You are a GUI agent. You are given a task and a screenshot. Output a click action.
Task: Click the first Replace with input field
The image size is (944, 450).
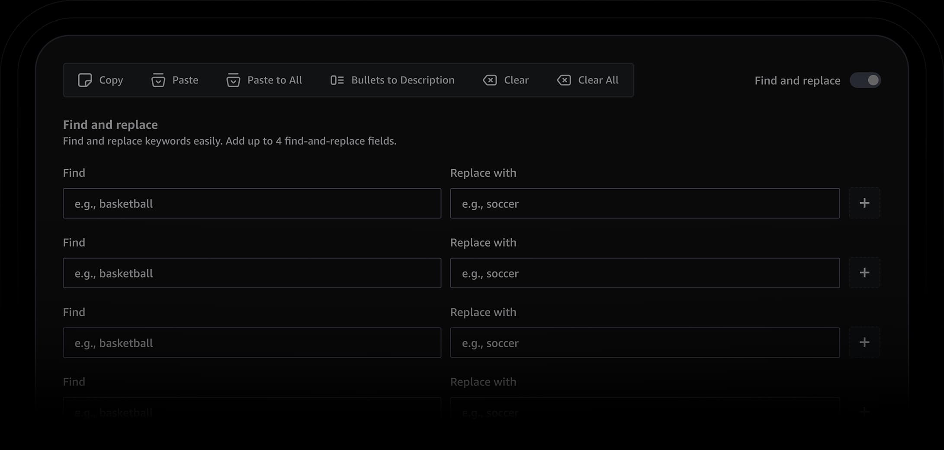(x=645, y=203)
